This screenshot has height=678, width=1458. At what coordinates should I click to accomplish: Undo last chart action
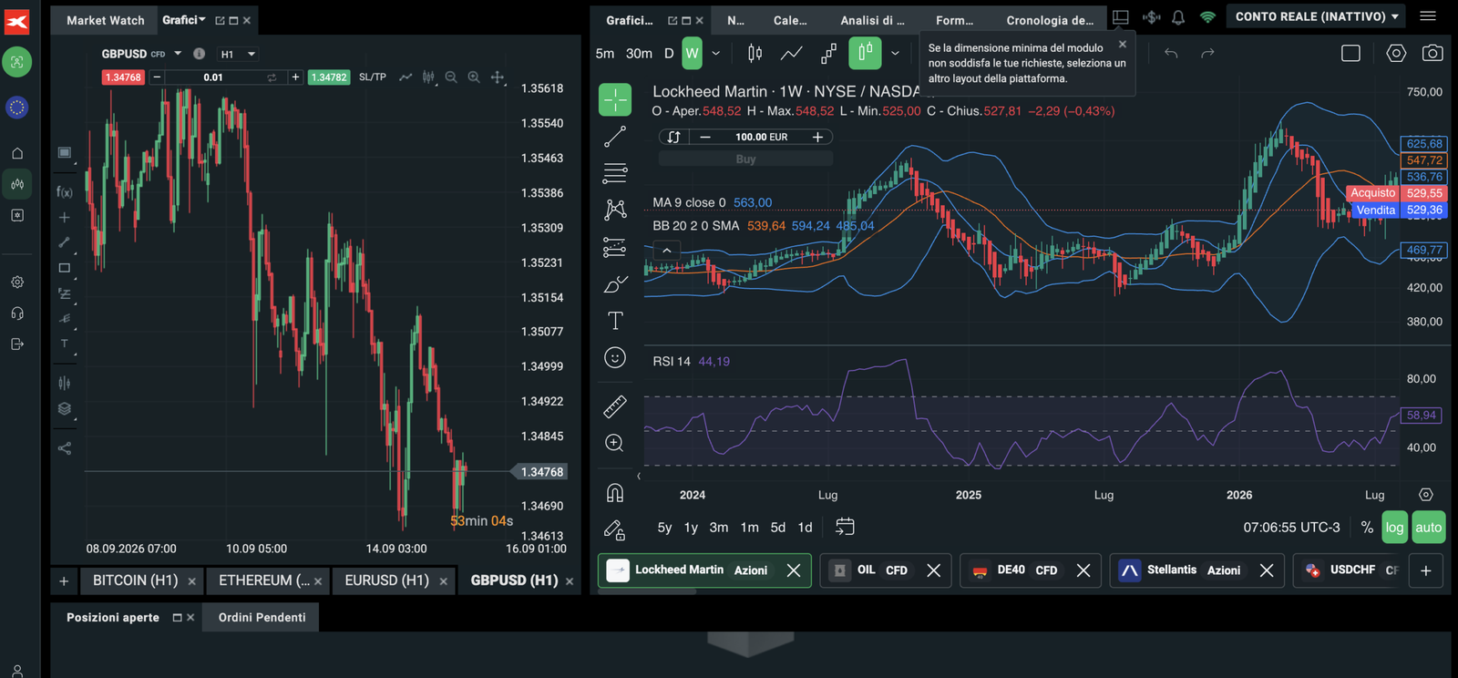click(x=1171, y=53)
